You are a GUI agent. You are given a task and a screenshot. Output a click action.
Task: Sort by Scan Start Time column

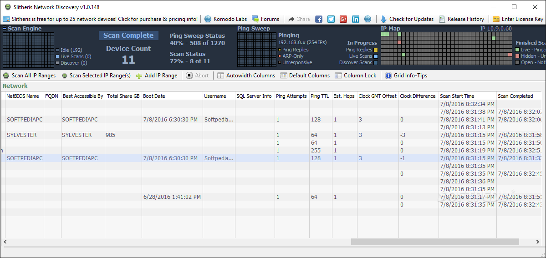click(467, 96)
